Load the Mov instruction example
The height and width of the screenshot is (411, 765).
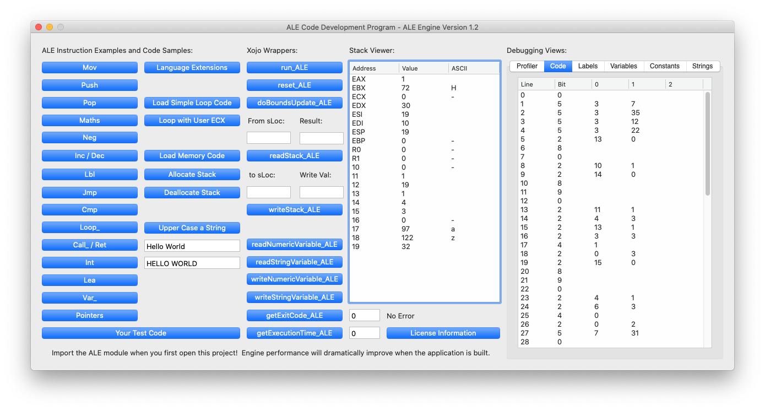89,67
